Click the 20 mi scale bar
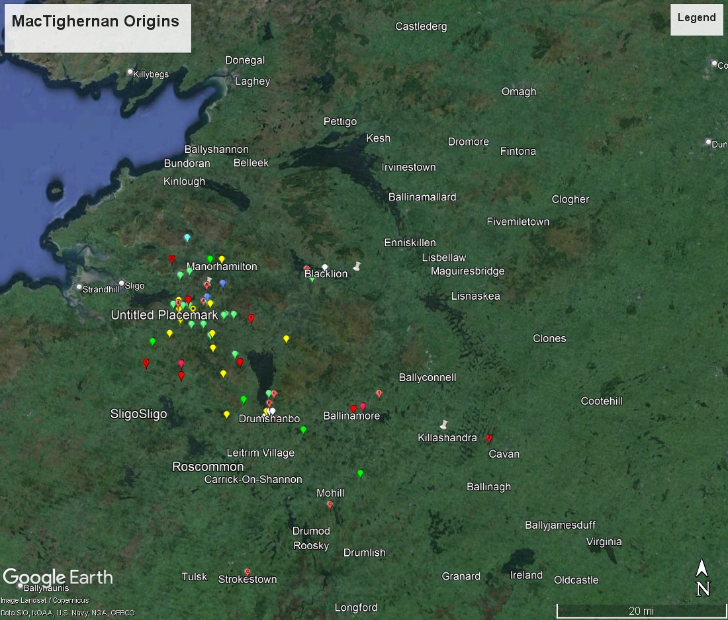This screenshot has height=620, width=728. coord(640,610)
